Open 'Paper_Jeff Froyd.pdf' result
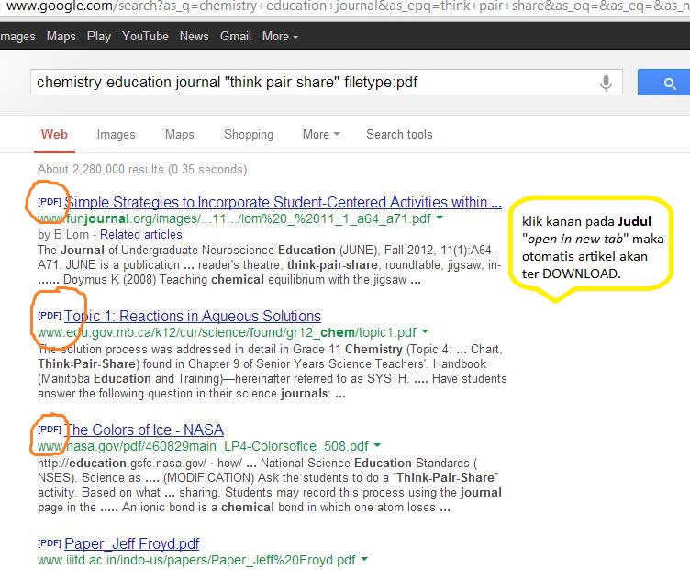 point(131,543)
